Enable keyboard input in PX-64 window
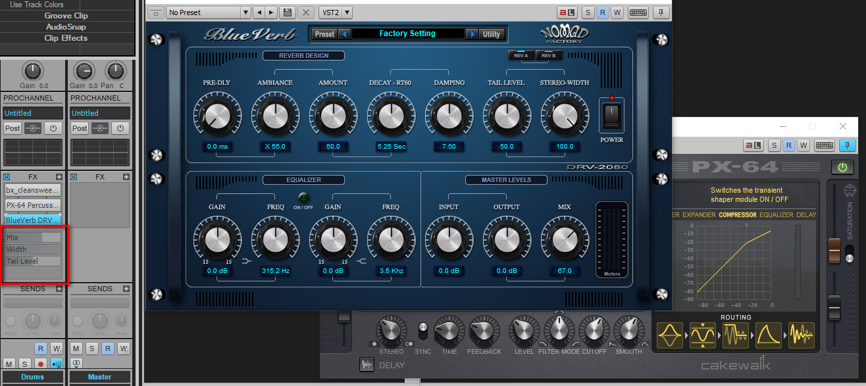Screen dimensions: 866x386 tap(825, 145)
